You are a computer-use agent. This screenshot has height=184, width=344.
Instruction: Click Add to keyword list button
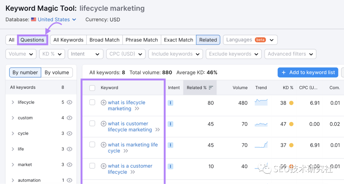pyautogui.click(x=308, y=72)
